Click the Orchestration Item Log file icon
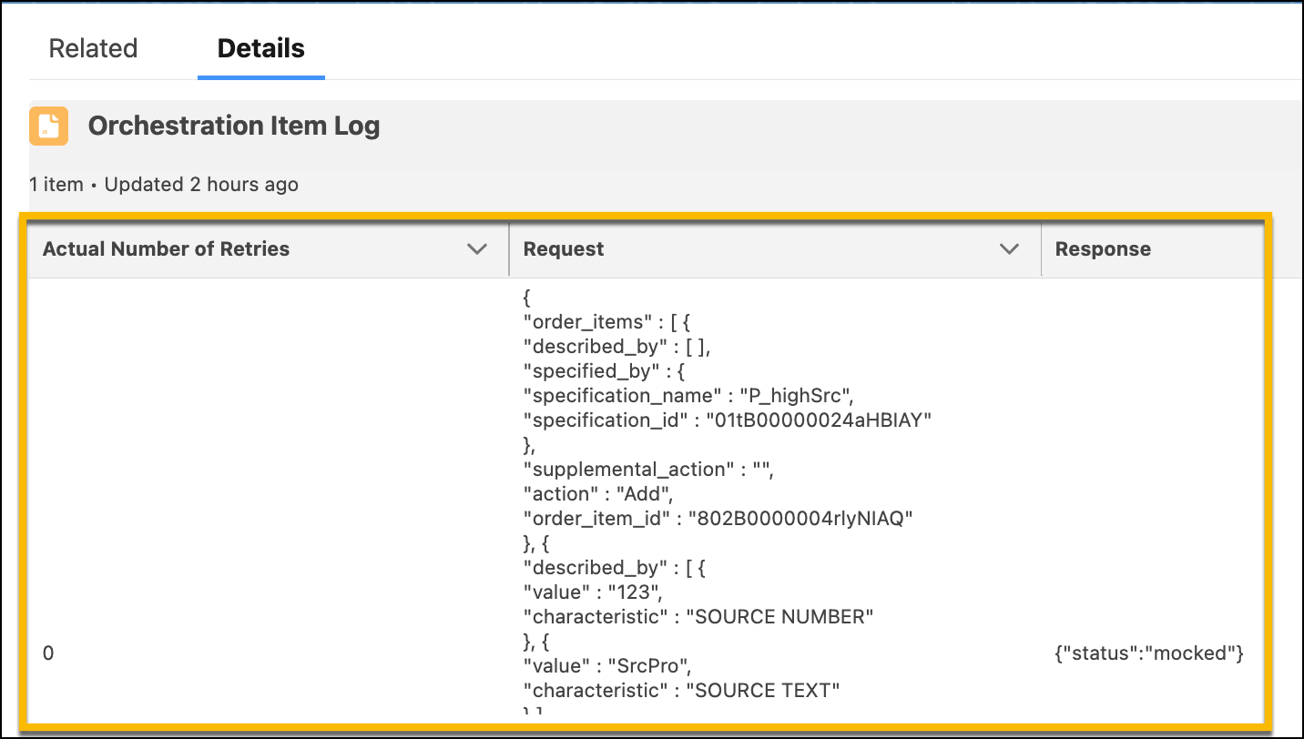The width and height of the screenshot is (1304, 739). point(49,126)
